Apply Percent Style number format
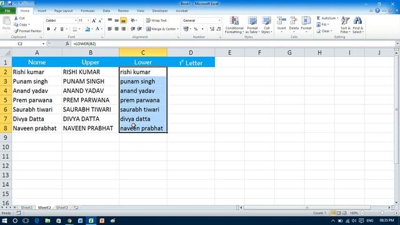400x225 pixels. tap(196, 29)
